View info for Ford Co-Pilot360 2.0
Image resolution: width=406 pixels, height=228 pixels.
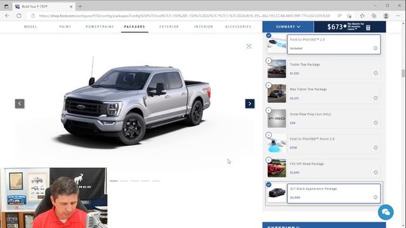pyautogui.click(x=376, y=48)
